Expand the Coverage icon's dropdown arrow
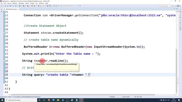Image resolution: width=182 pixels, height=102 pixels. pos(26,6)
